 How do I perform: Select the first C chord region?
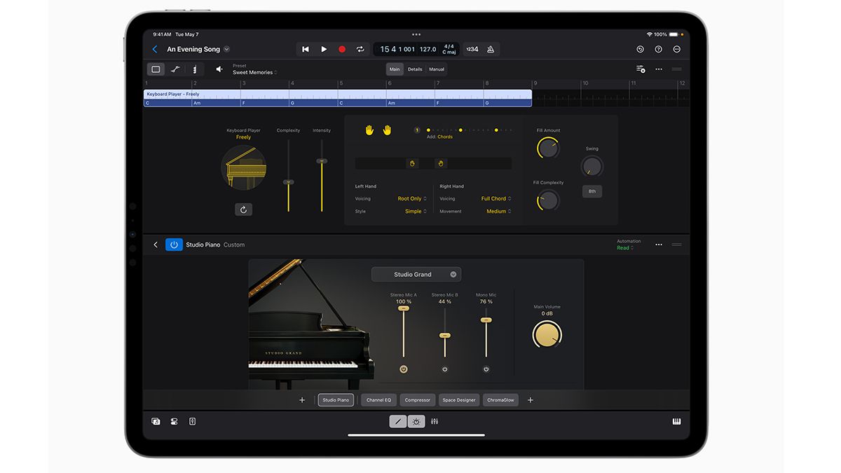pyautogui.click(x=167, y=102)
